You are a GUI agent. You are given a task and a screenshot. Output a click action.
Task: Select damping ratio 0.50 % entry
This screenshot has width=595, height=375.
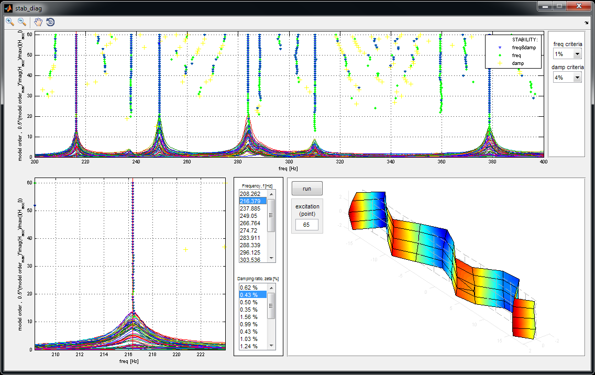point(253,302)
